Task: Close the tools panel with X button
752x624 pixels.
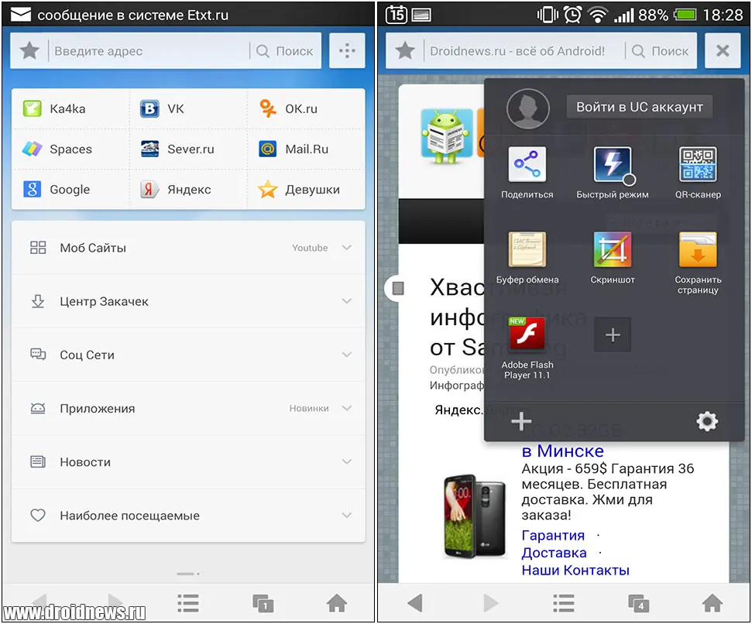Action: tap(723, 50)
